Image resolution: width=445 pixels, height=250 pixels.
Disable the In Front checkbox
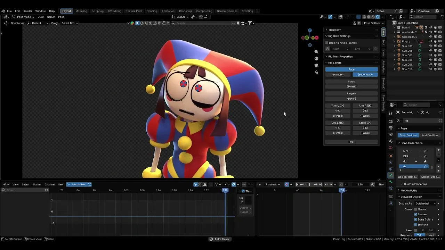pos(415,225)
